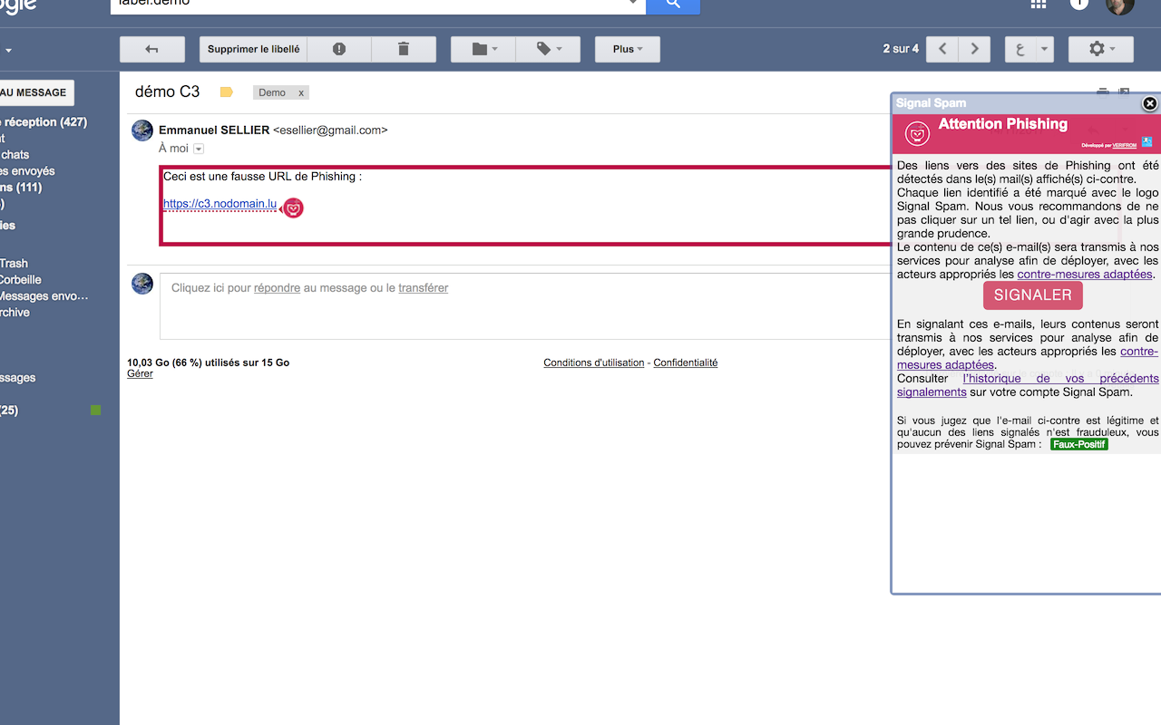Remove the Demo label with its x
Image resolution: width=1161 pixels, height=725 pixels.
pos(301,92)
